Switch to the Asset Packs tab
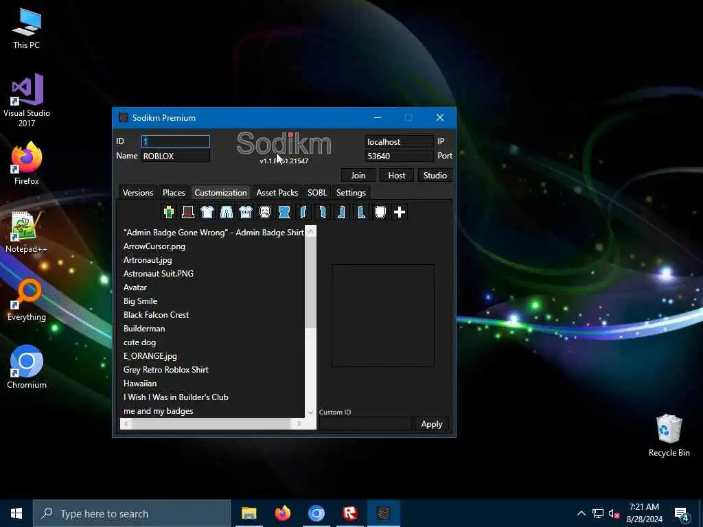The image size is (703, 527). [x=277, y=193]
